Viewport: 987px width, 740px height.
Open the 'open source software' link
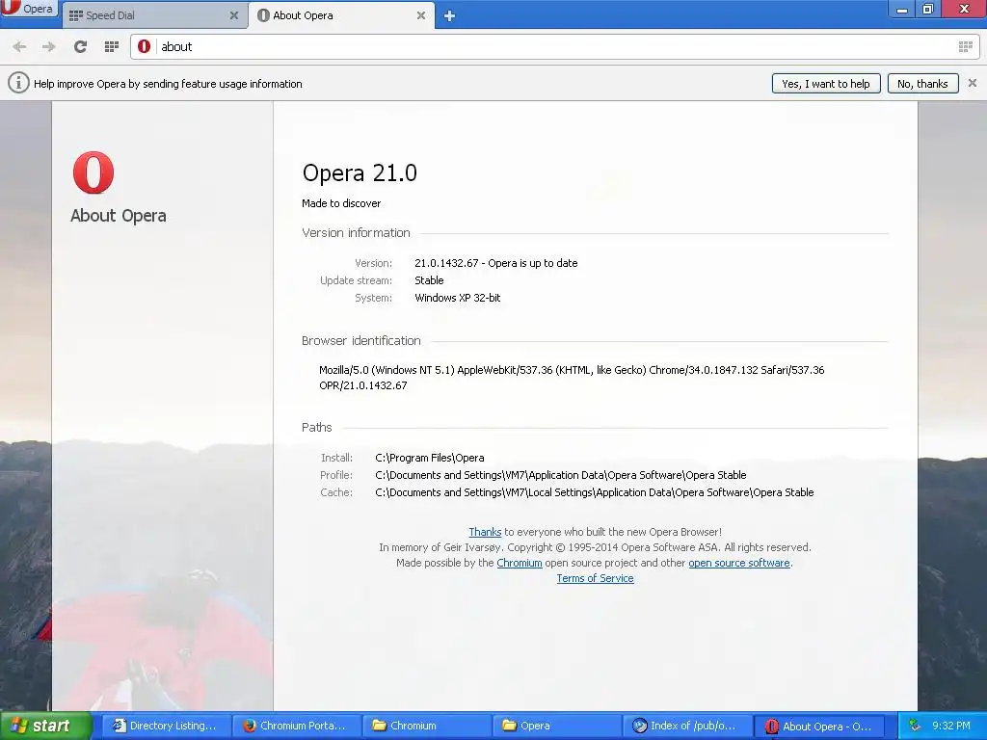click(x=739, y=563)
